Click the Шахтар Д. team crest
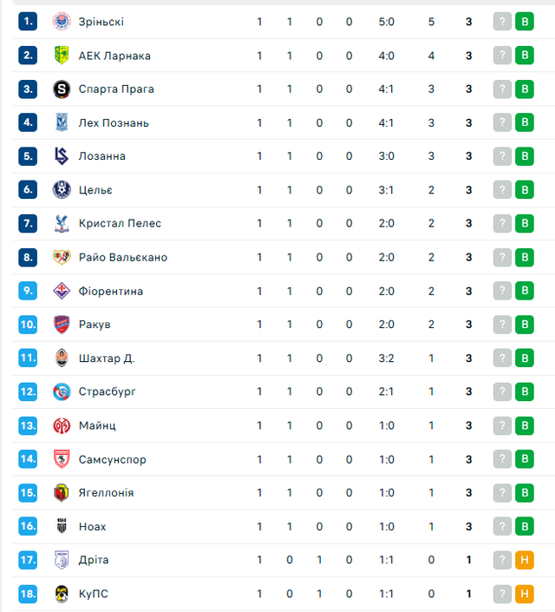Image resolution: width=555 pixels, height=612 pixels. [62, 358]
